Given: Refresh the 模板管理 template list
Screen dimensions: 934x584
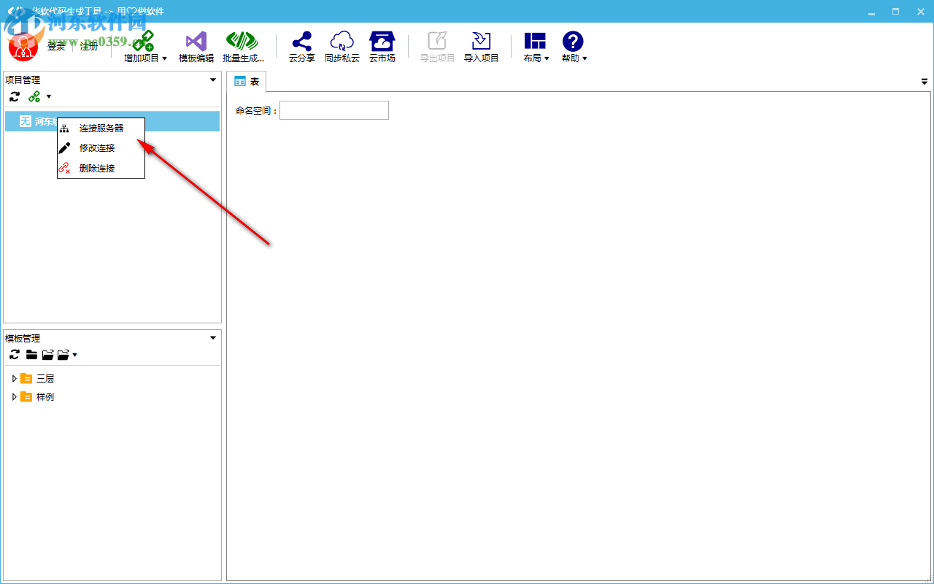Looking at the screenshot, I should pos(15,355).
